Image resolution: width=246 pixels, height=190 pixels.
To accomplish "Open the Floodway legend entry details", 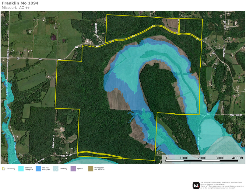I will pyautogui.click(x=64, y=169).
